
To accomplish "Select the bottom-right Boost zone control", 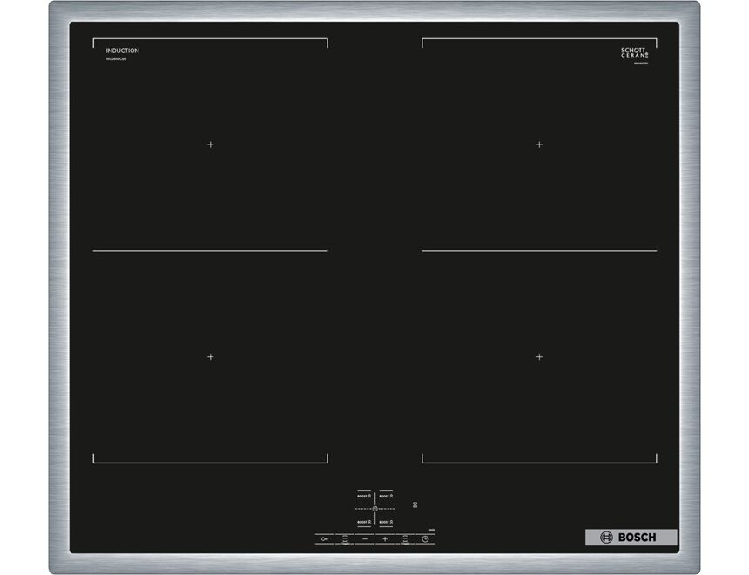I will tap(386, 521).
